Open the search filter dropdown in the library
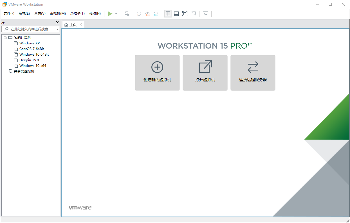350x223 pixels. [x=57, y=29]
